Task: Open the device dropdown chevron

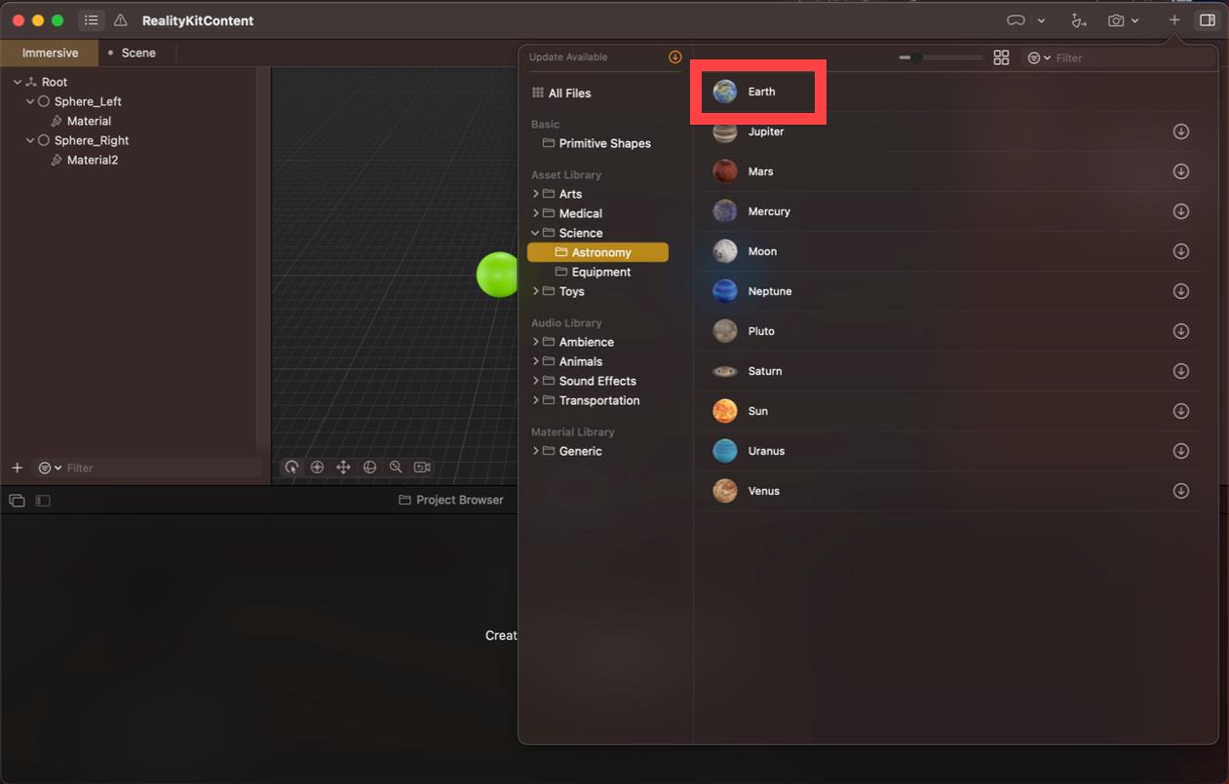Action: 1041,20
